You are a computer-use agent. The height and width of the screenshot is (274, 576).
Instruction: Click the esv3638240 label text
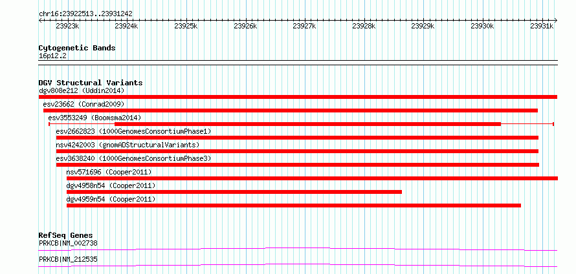(x=75, y=158)
